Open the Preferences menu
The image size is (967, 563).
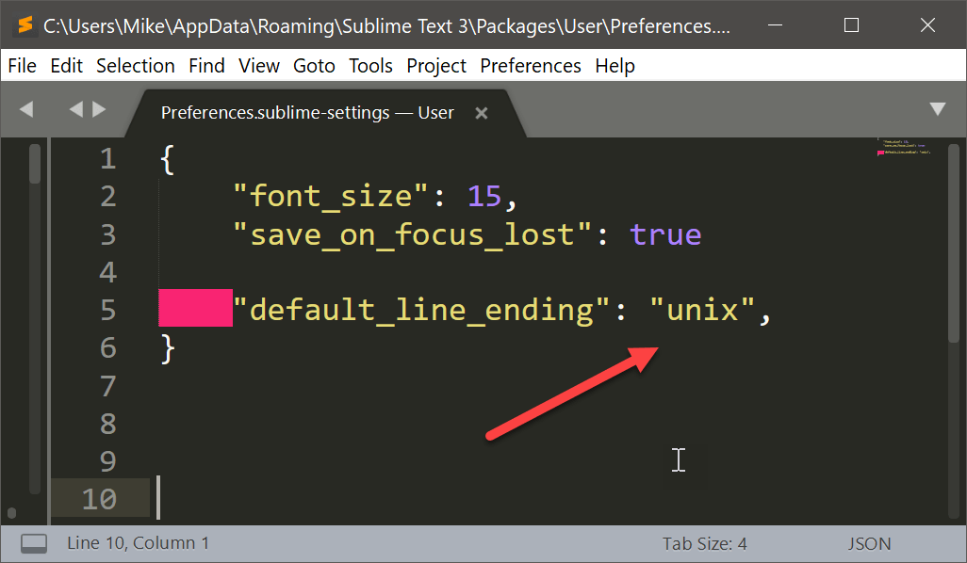(x=531, y=66)
